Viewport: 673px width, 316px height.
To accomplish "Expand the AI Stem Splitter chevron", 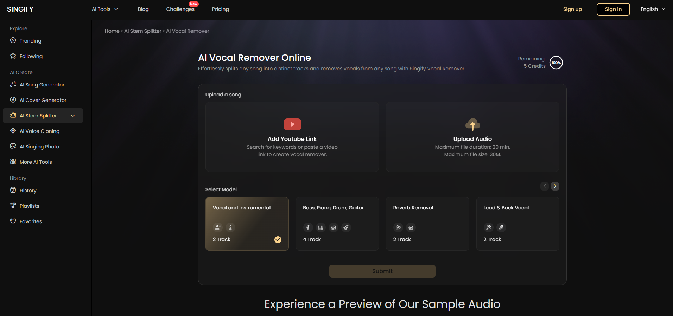I will click(x=73, y=116).
